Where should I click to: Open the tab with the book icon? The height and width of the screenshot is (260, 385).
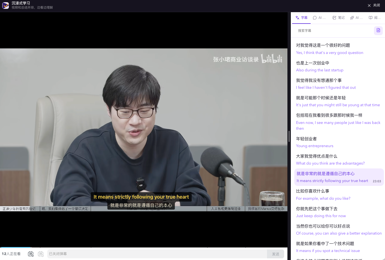[374, 18]
